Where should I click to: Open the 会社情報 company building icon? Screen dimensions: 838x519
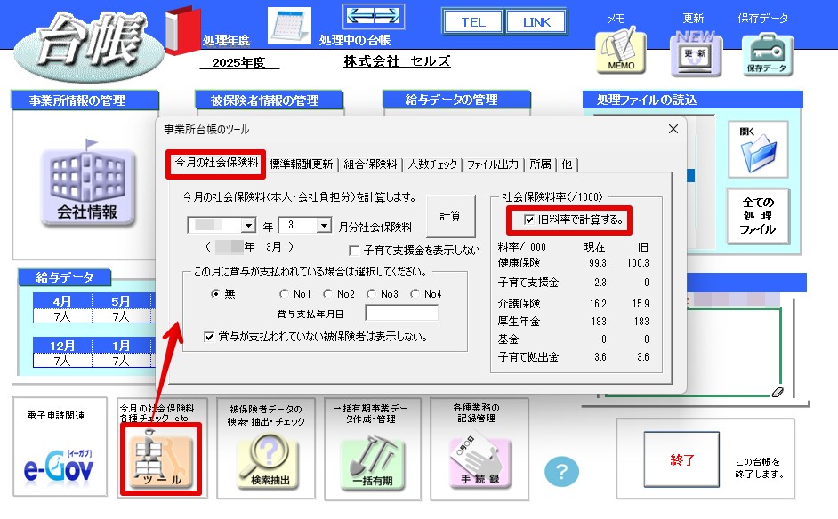coord(87,187)
